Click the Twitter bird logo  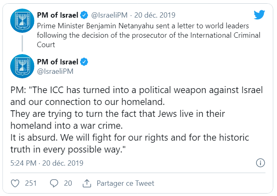259,15
